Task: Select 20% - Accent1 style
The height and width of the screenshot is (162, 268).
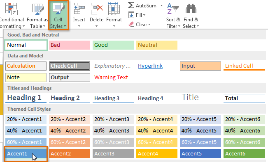Action: [26, 119]
